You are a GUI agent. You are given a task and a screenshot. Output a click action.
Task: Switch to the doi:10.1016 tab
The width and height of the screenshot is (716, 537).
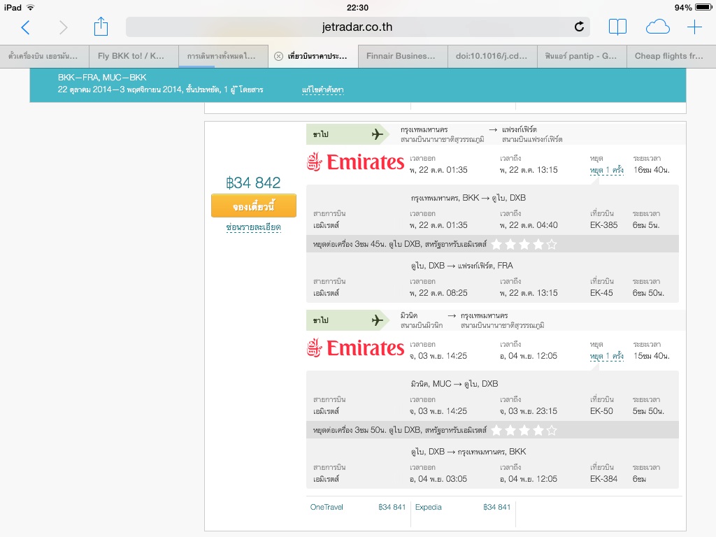pyautogui.click(x=492, y=56)
